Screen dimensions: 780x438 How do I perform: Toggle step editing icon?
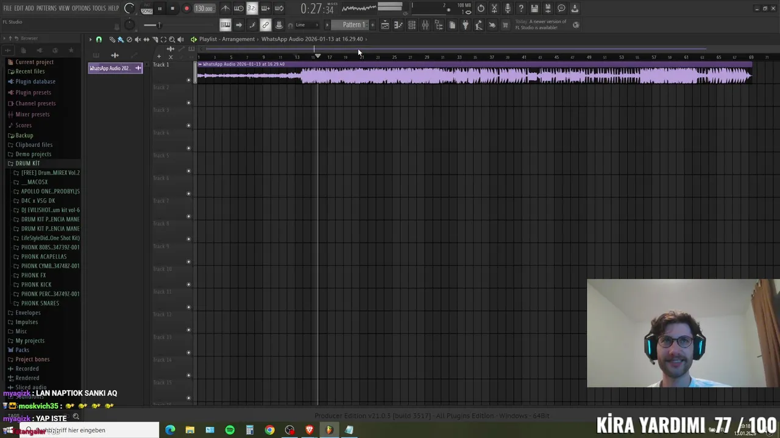click(x=252, y=25)
